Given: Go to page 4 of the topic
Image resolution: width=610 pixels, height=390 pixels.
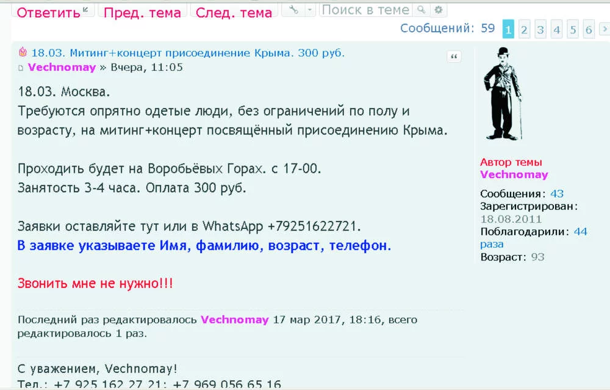Looking at the screenshot, I should [557, 29].
